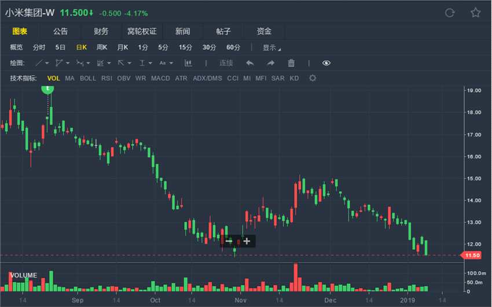
Task: Expand the Aa text tool dropdown
Action: [x=171, y=63]
